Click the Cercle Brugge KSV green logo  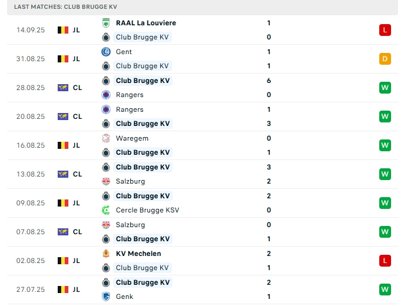pos(106,210)
